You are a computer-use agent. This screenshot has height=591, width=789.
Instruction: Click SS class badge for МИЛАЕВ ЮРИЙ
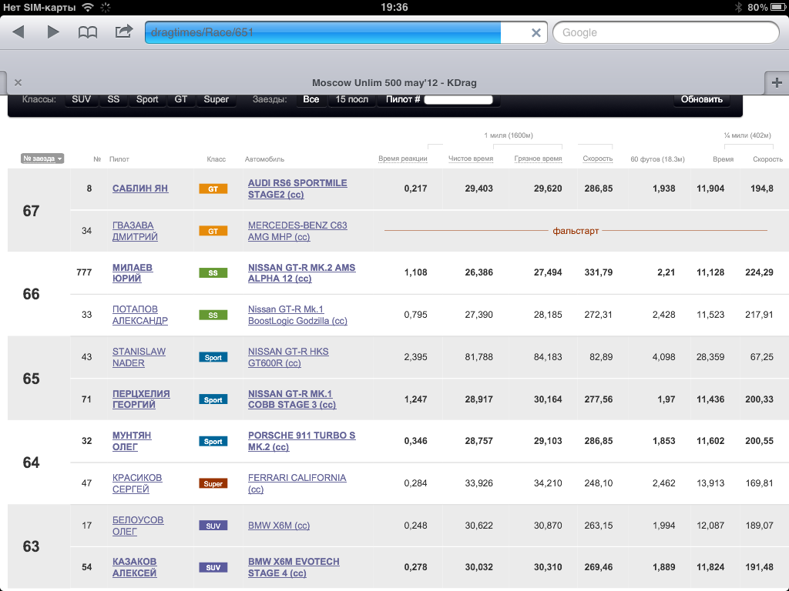213,273
